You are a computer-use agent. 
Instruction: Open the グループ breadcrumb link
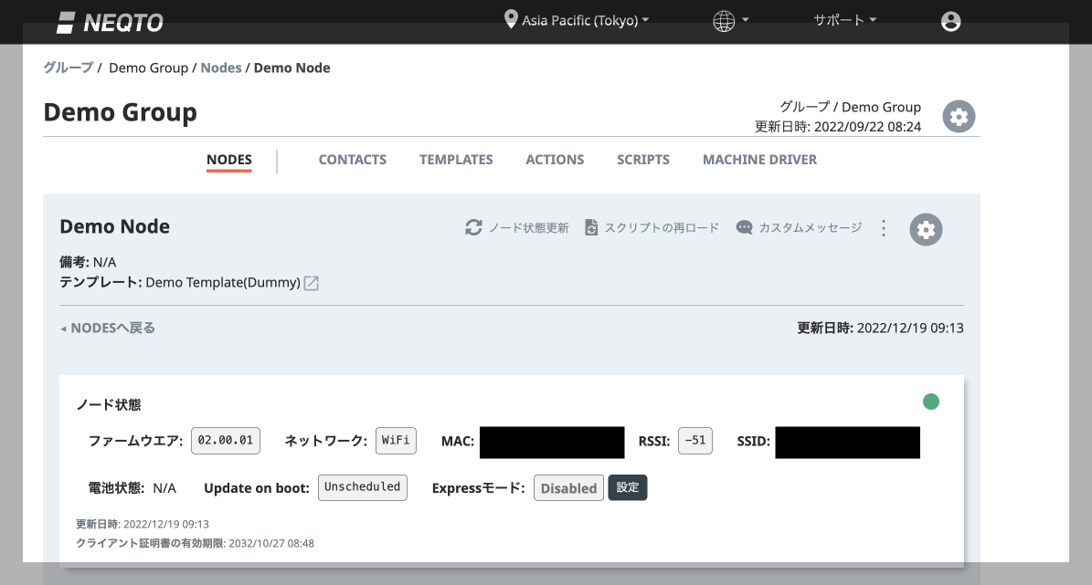click(68, 67)
